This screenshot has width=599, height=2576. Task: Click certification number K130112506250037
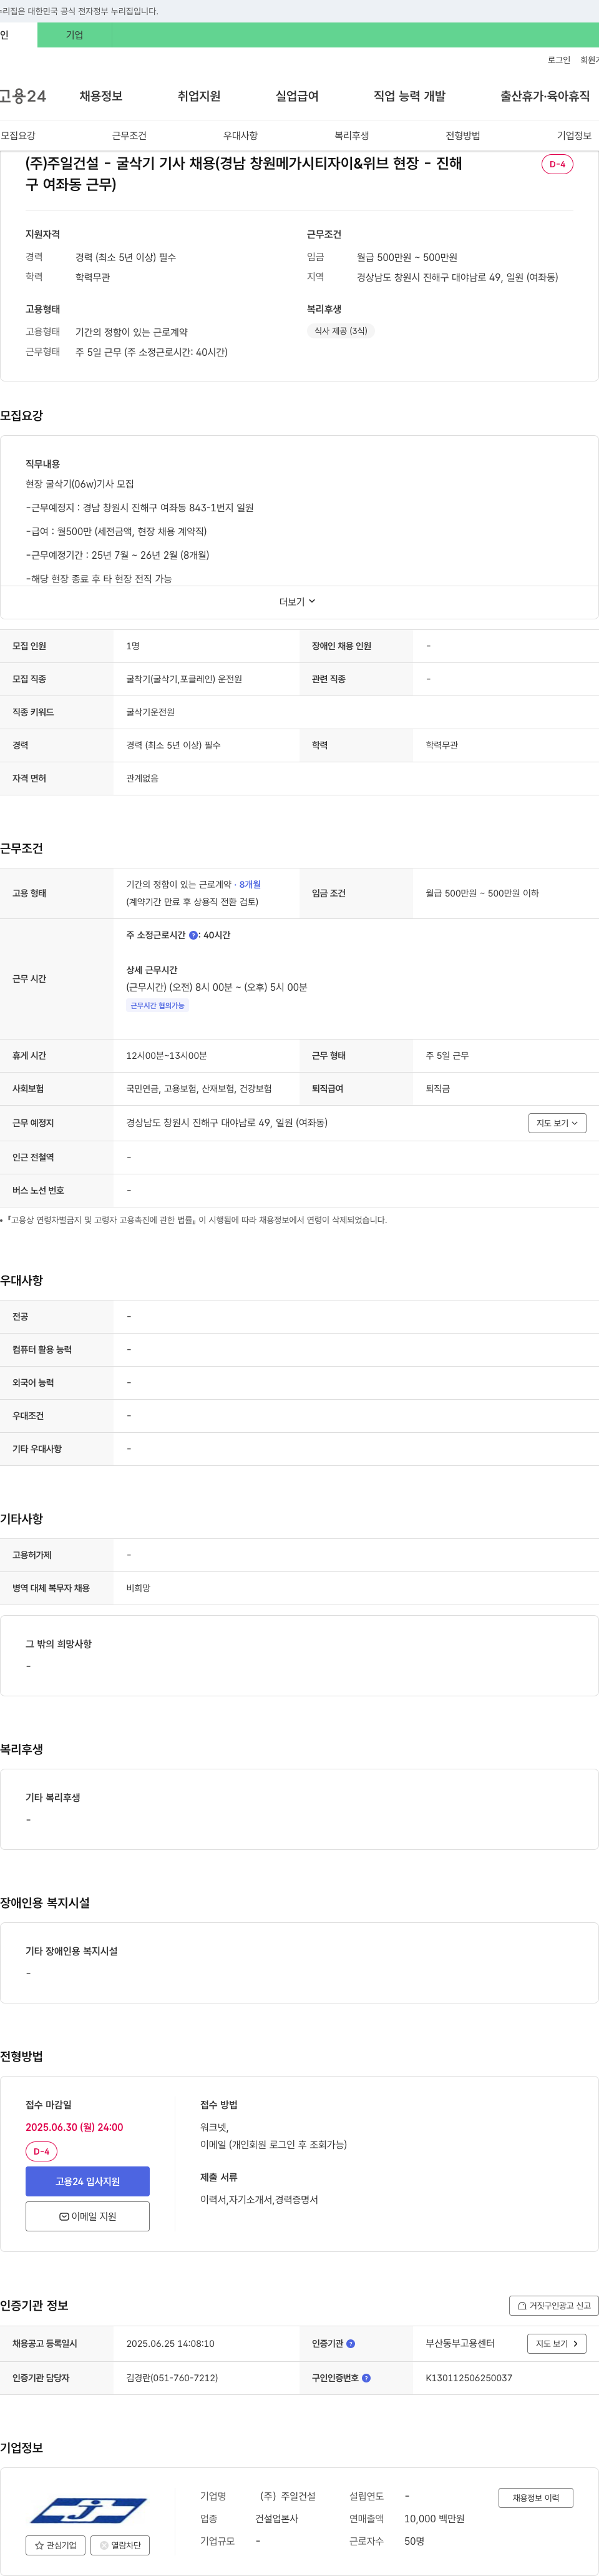469,2378
